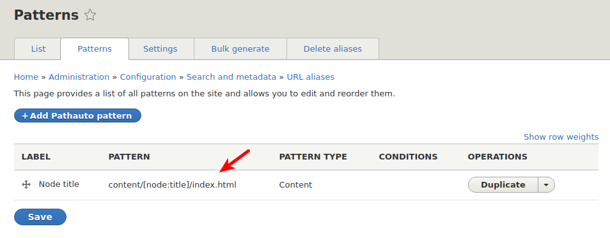Star the Patterns page as favorite

click(90, 15)
